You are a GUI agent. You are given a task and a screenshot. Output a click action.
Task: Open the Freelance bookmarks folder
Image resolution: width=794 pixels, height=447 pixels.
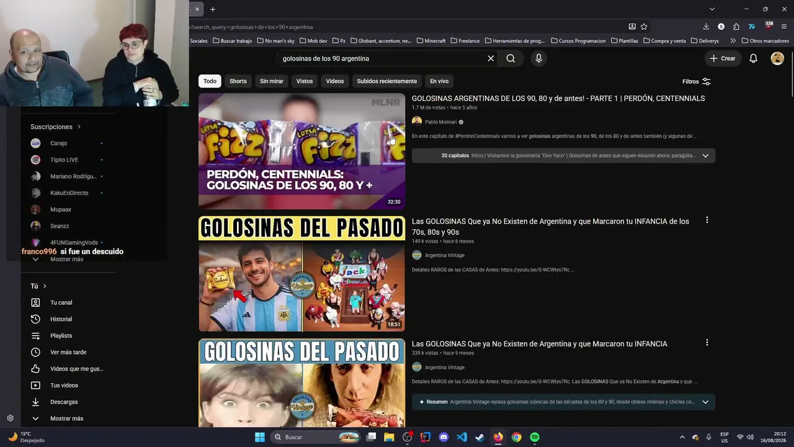coord(465,41)
